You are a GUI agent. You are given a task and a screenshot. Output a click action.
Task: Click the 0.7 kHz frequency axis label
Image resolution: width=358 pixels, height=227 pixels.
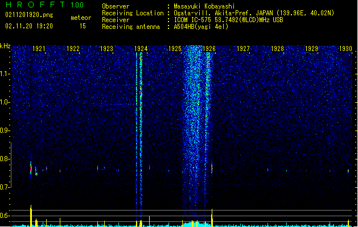coord(5,187)
